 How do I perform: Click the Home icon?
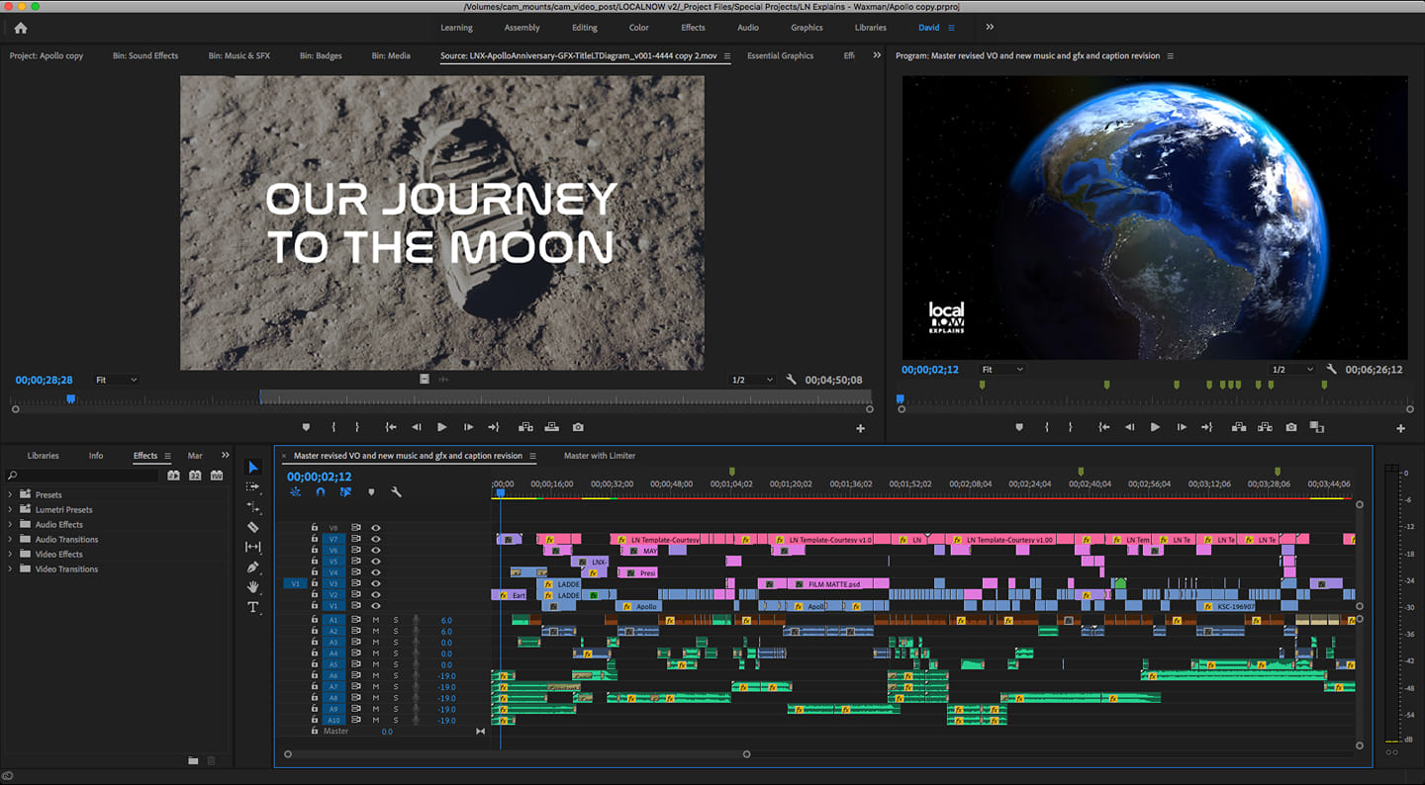pos(21,28)
